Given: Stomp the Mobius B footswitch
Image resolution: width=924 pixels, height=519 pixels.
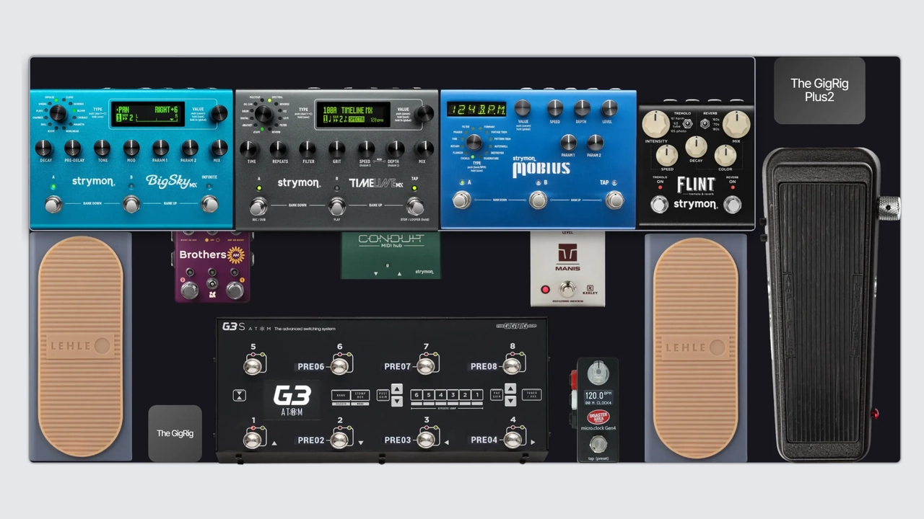Looking at the screenshot, I should [538, 200].
